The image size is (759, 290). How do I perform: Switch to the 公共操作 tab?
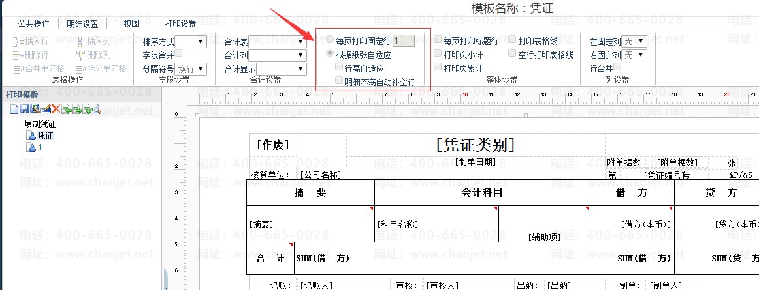tap(33, 23)
